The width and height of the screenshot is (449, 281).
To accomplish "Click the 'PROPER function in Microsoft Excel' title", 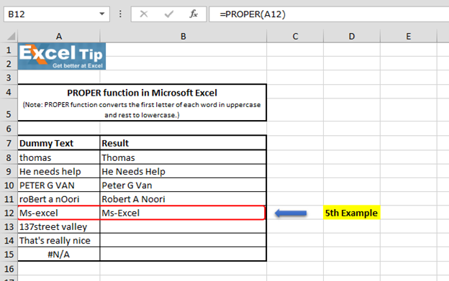I will pos(142,93).
